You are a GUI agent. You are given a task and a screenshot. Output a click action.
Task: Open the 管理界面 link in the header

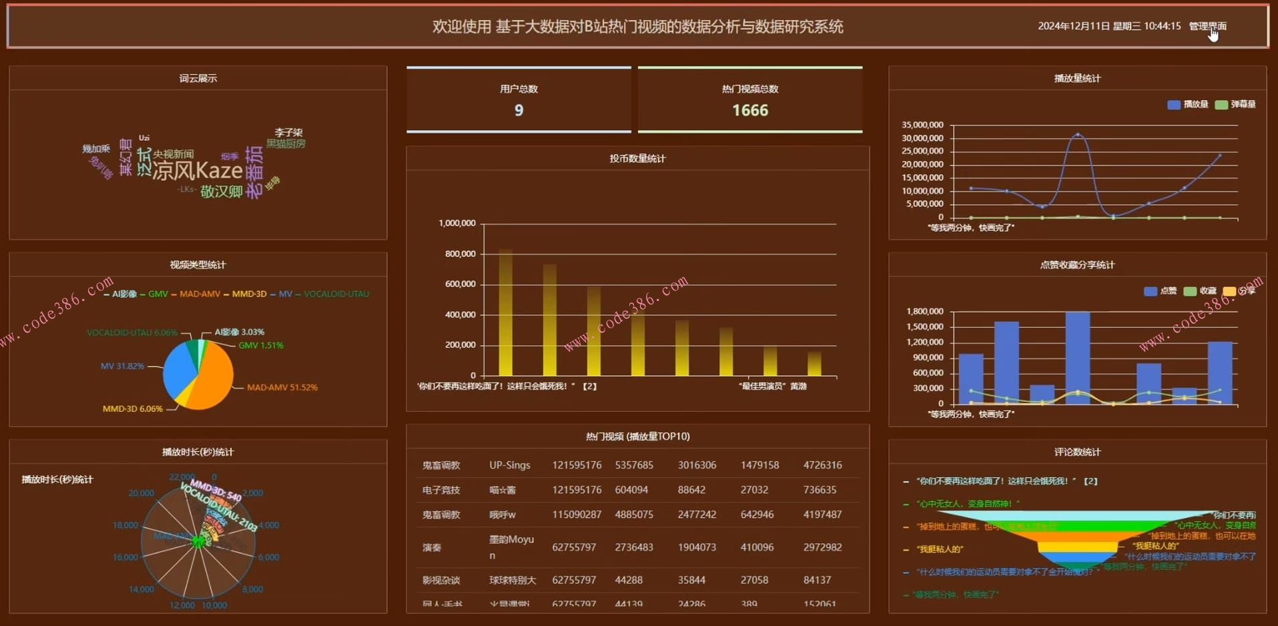click(x=1207, y=26)
